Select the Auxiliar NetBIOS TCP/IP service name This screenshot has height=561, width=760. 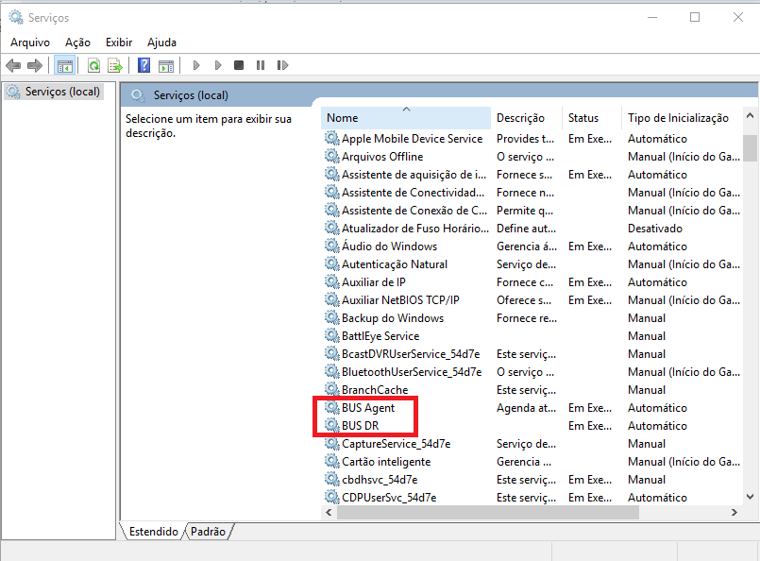(x=400, y=300)
